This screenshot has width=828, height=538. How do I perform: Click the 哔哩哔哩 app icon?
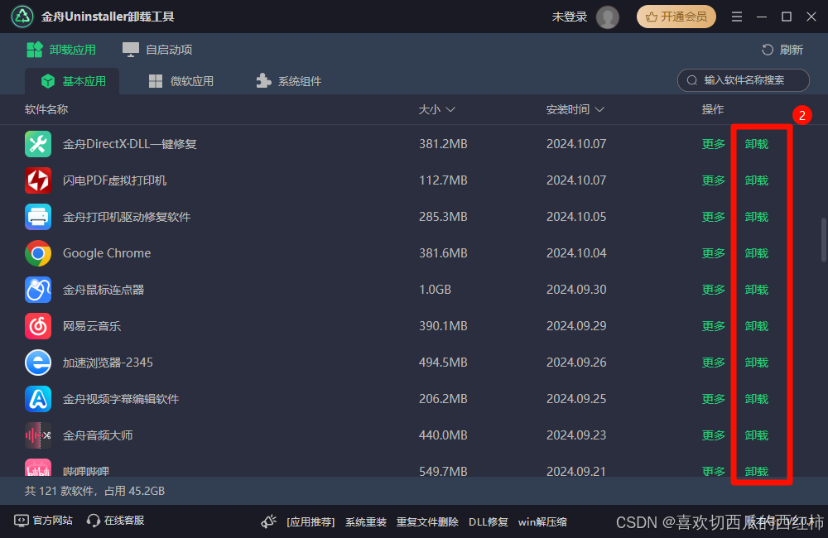pyautogui.click(x=38, y=468)
